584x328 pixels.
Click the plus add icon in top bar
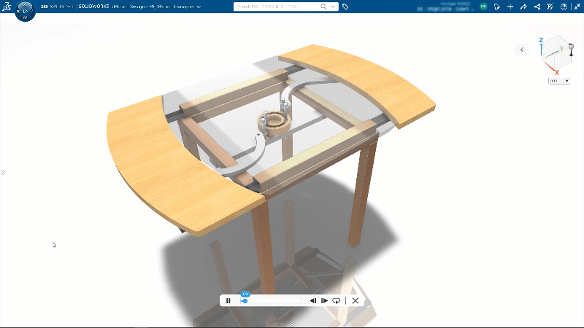[510, 7]
